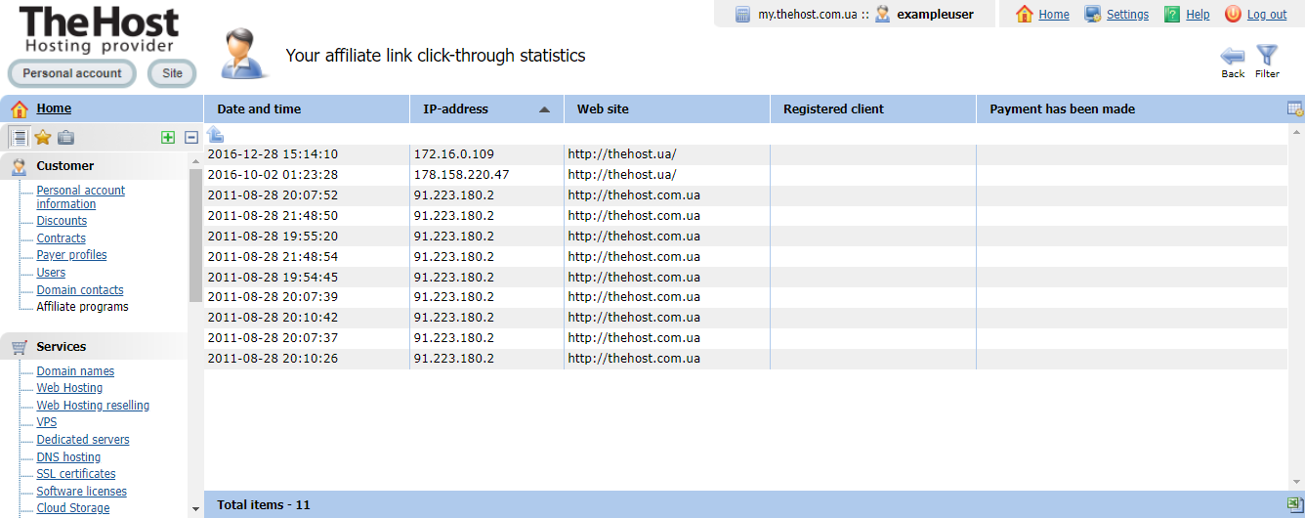The image size is (1305, 518).
Task: Open the VPS menu item
Action: pyautogui.click(x=47, y=422)
